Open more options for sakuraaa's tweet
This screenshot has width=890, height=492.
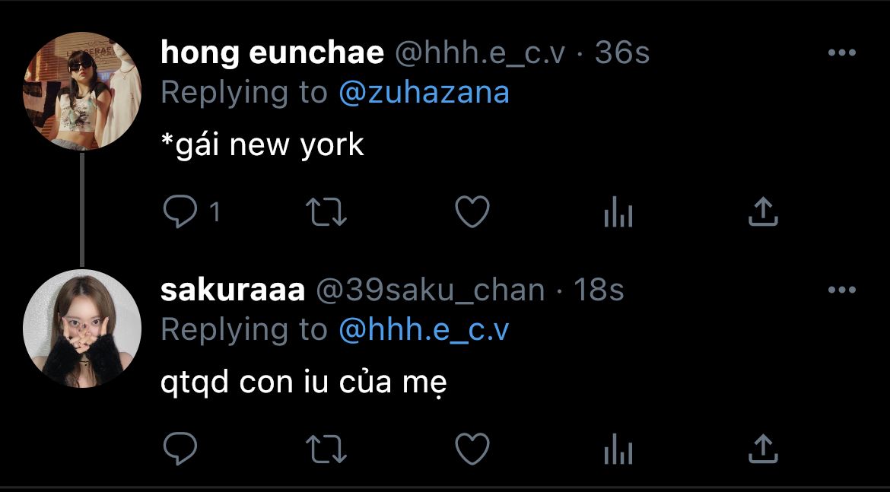[x=842, y=290]
